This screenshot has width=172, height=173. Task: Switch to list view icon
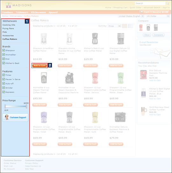click(130, 26)
